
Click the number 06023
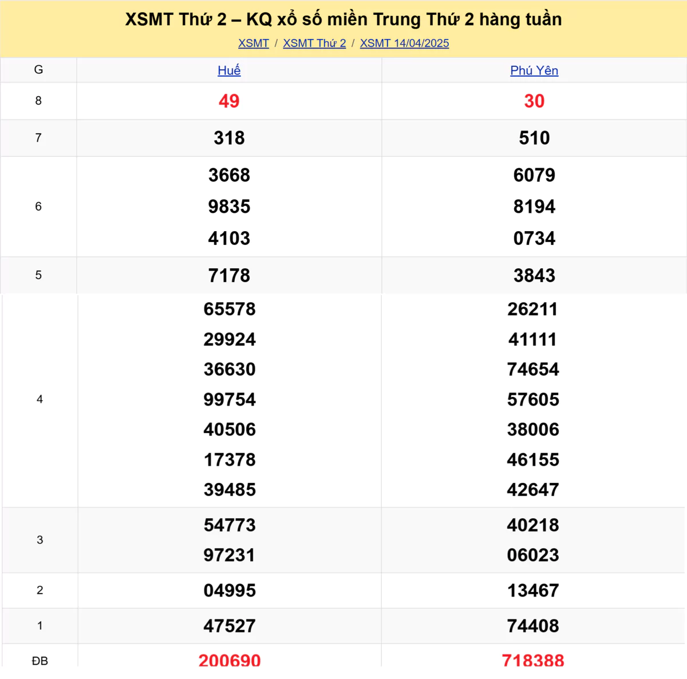click(533, 555)
